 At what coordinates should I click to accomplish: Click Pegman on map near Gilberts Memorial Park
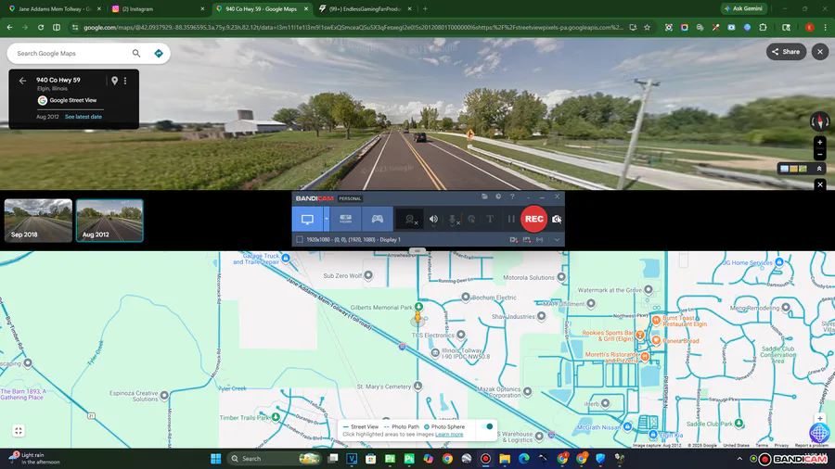pyautogui.click(x=418, y=317)
